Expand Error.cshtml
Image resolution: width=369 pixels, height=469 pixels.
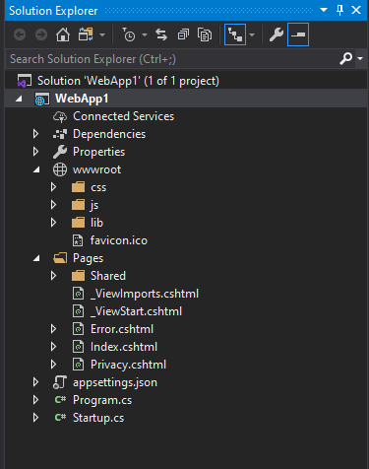point(53,329)
